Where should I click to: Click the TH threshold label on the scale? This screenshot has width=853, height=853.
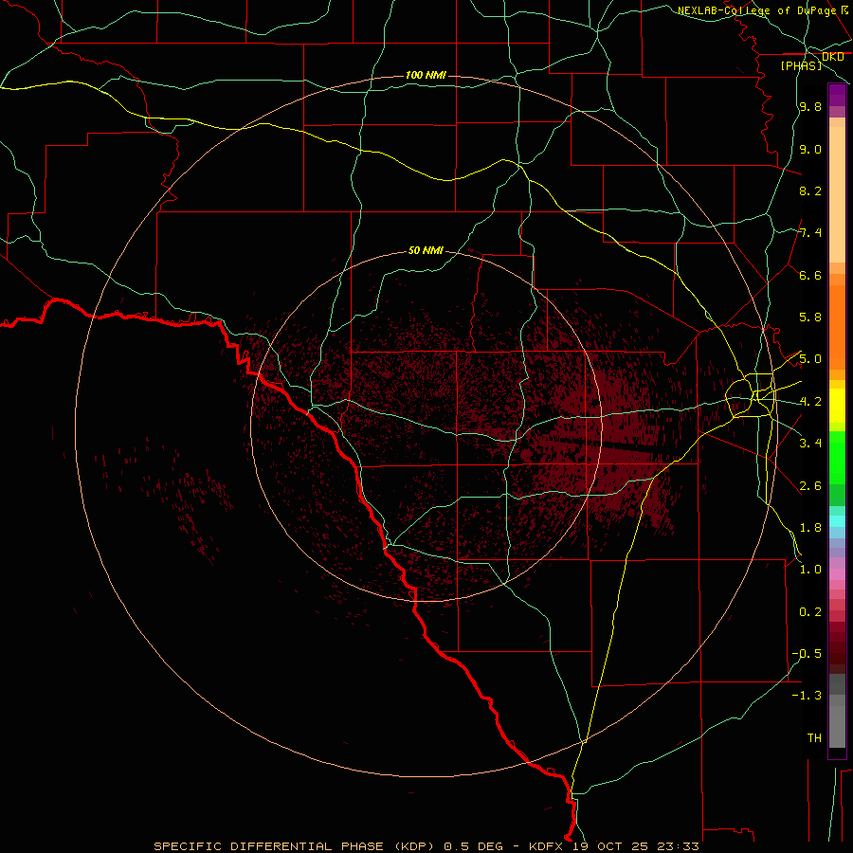814,738
